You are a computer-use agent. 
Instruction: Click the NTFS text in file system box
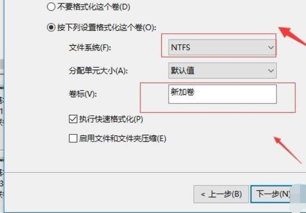[180, 48]
